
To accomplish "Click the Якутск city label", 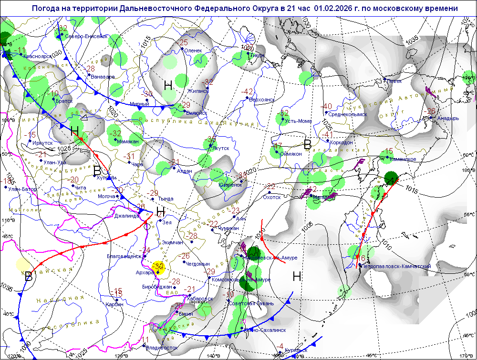I will coord(220,149).
